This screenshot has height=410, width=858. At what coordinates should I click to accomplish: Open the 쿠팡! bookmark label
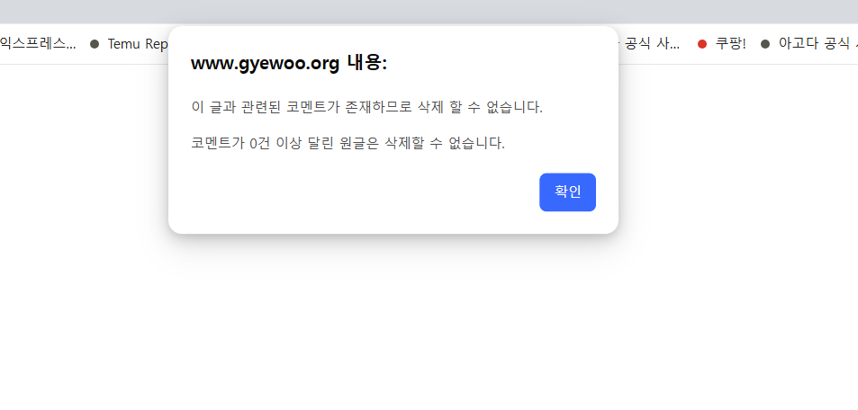coord(730,44)
